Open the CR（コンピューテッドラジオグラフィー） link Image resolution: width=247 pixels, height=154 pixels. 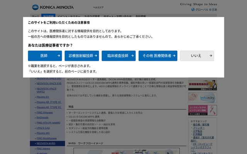pos(201,147)
